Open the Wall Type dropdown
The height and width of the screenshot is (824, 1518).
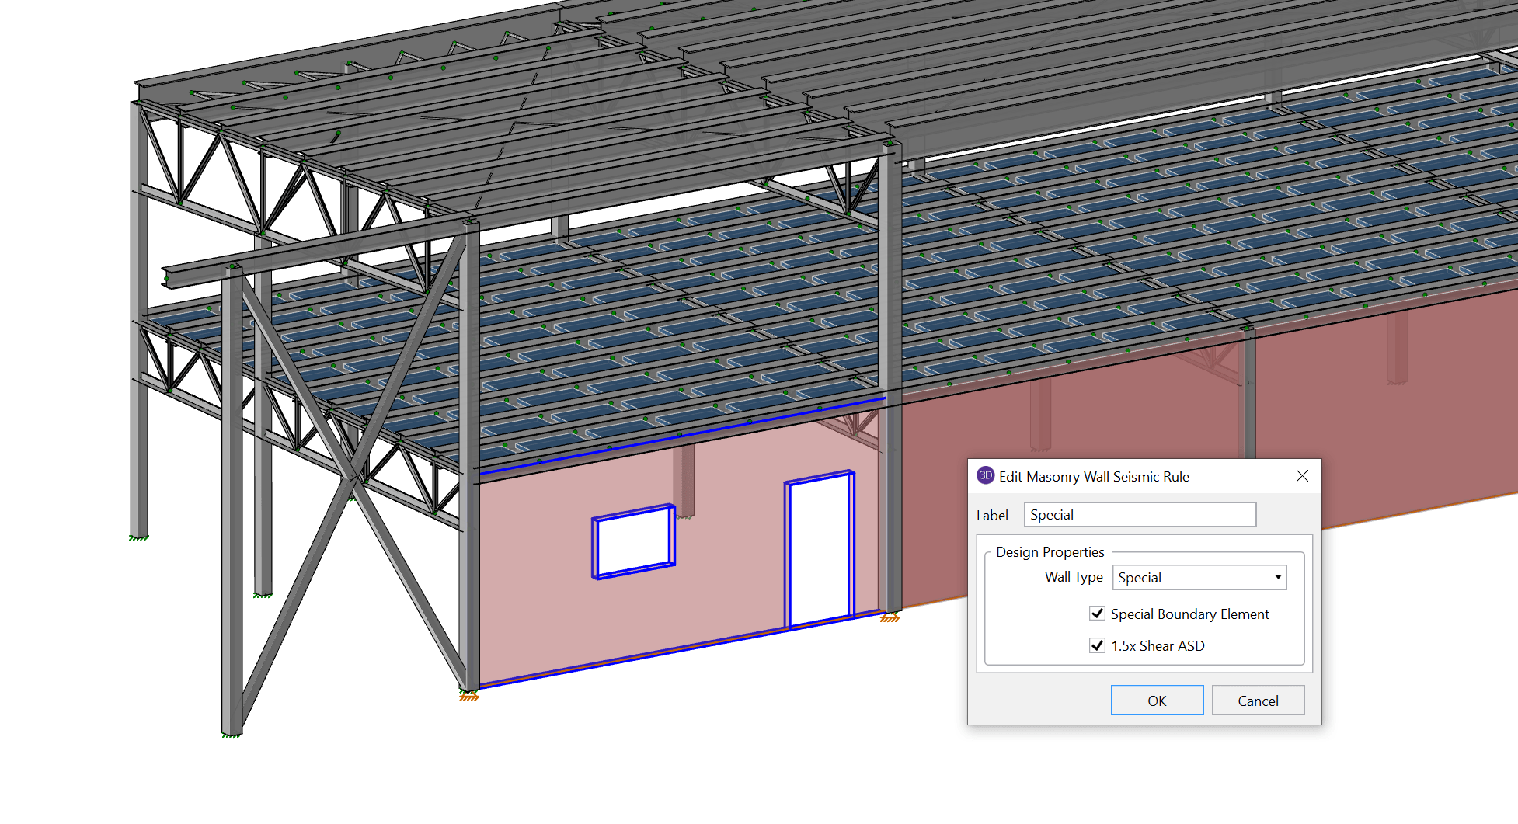click(1199, 577)
